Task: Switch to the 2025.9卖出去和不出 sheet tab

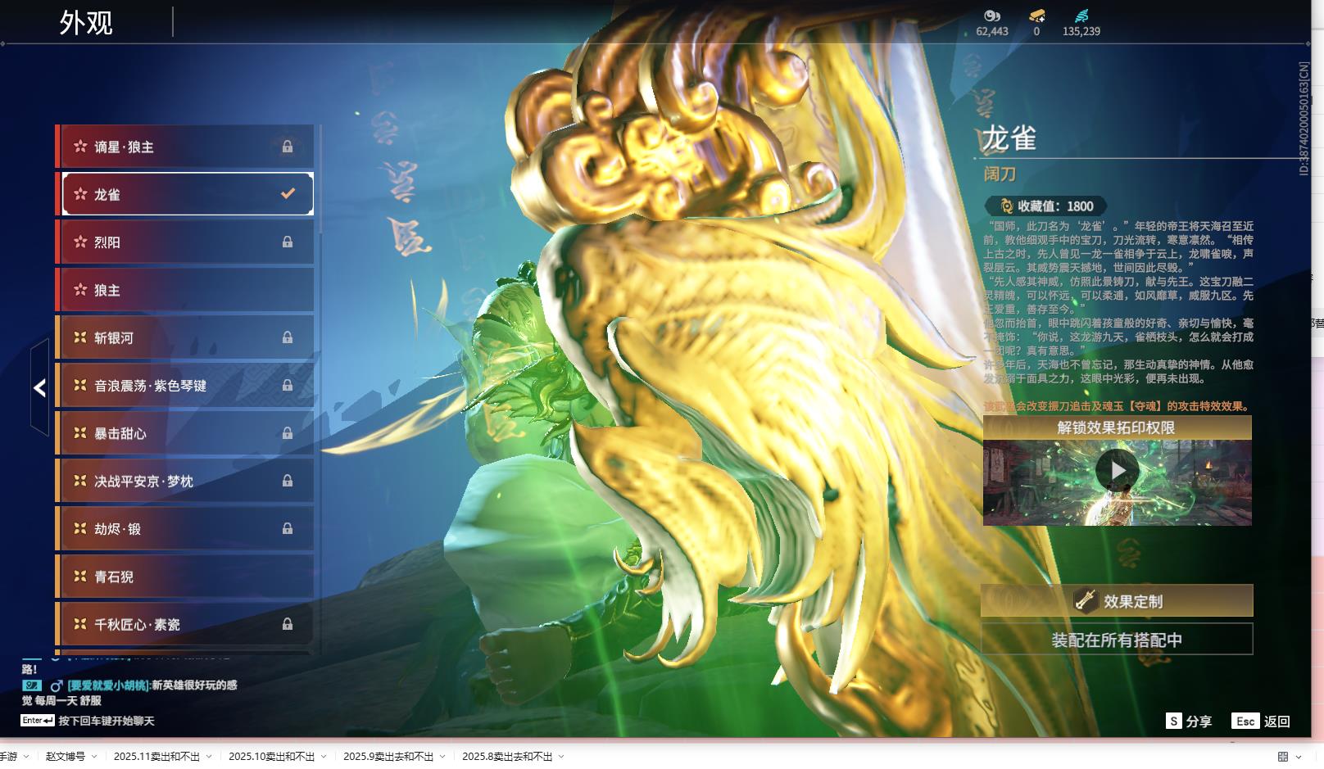Action: coord(388,757)
